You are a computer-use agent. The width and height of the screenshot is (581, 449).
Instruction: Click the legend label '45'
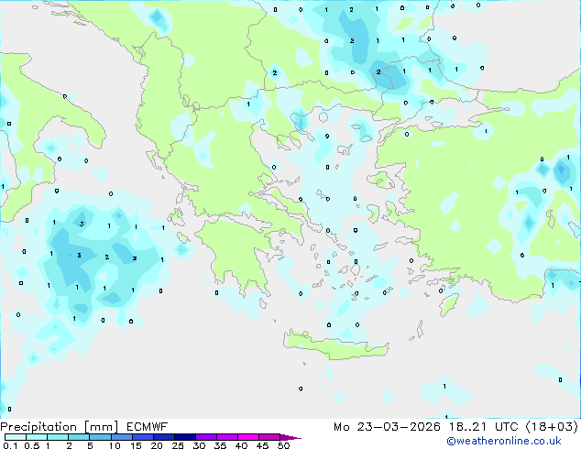[x=262, y=445]
